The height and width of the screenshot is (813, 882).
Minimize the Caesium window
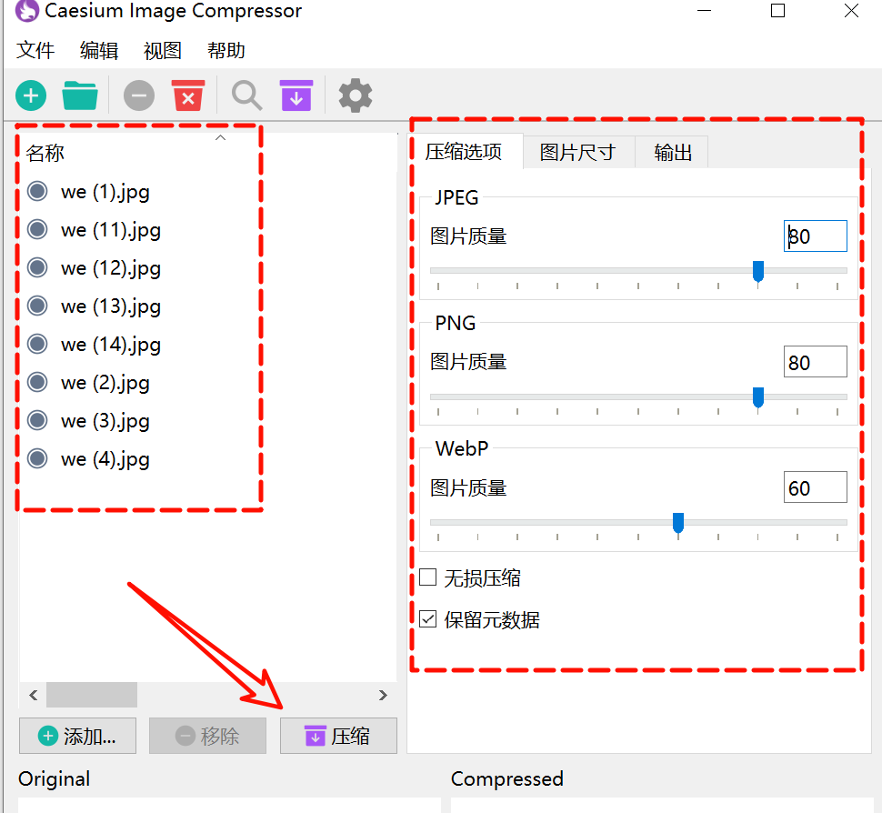click(x=705, y=11)
